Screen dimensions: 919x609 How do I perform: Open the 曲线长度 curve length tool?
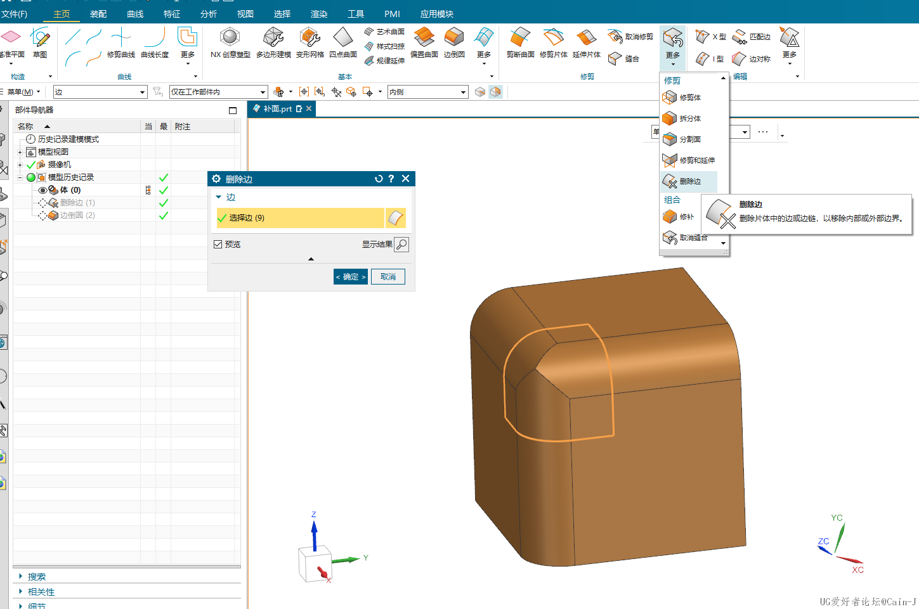click(x=155, y=42)
